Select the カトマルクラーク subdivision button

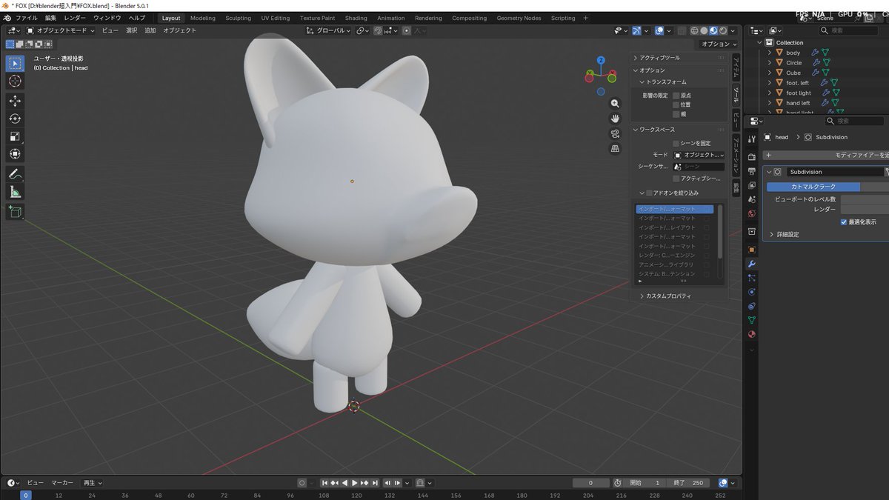click(813, 187)
